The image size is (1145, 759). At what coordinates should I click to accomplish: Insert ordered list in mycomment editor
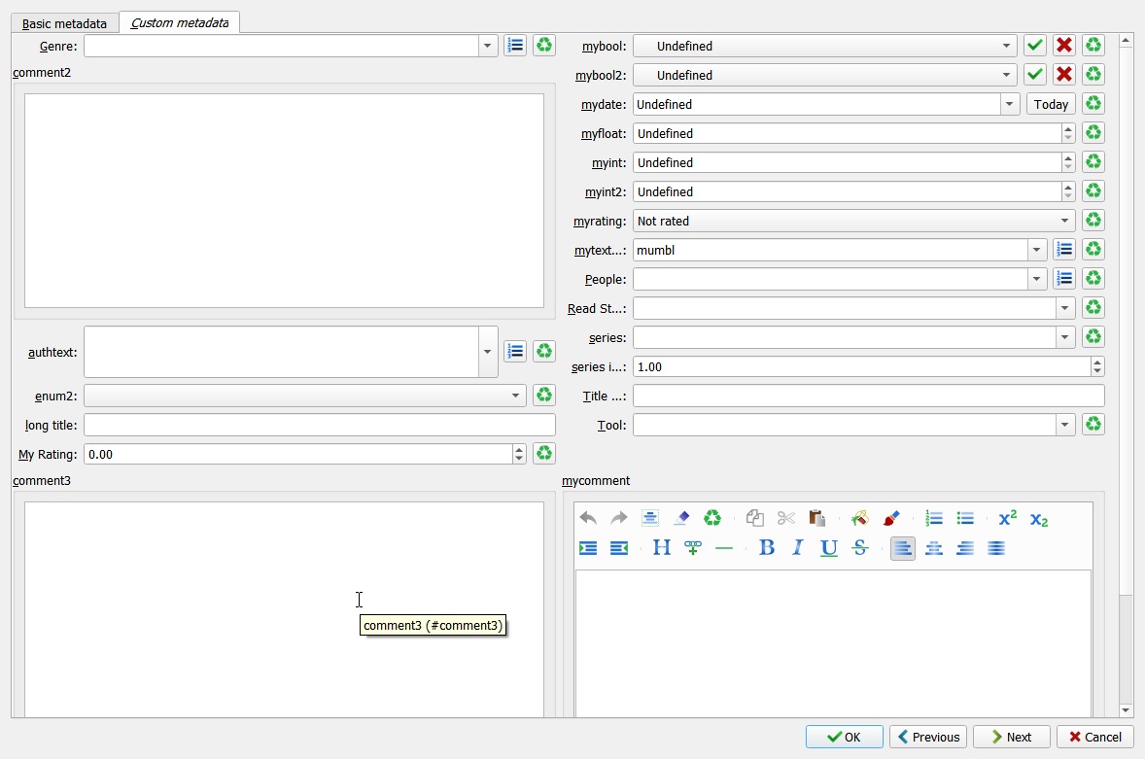(933, 518)
